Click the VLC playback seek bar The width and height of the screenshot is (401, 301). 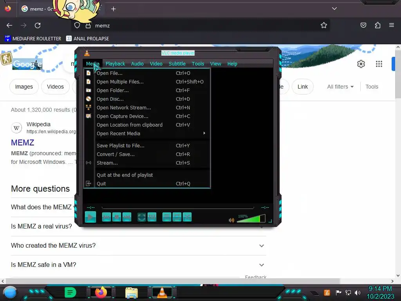pyautogui.click(x=178, y=207)
